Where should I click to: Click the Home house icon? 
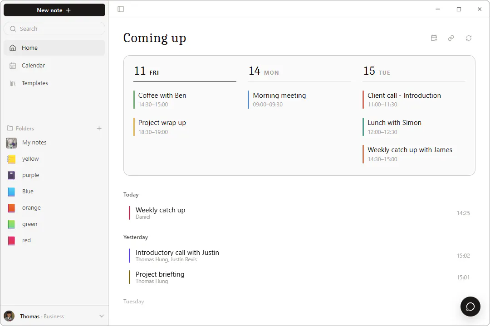pyautogui.click(x=13, y=48)
